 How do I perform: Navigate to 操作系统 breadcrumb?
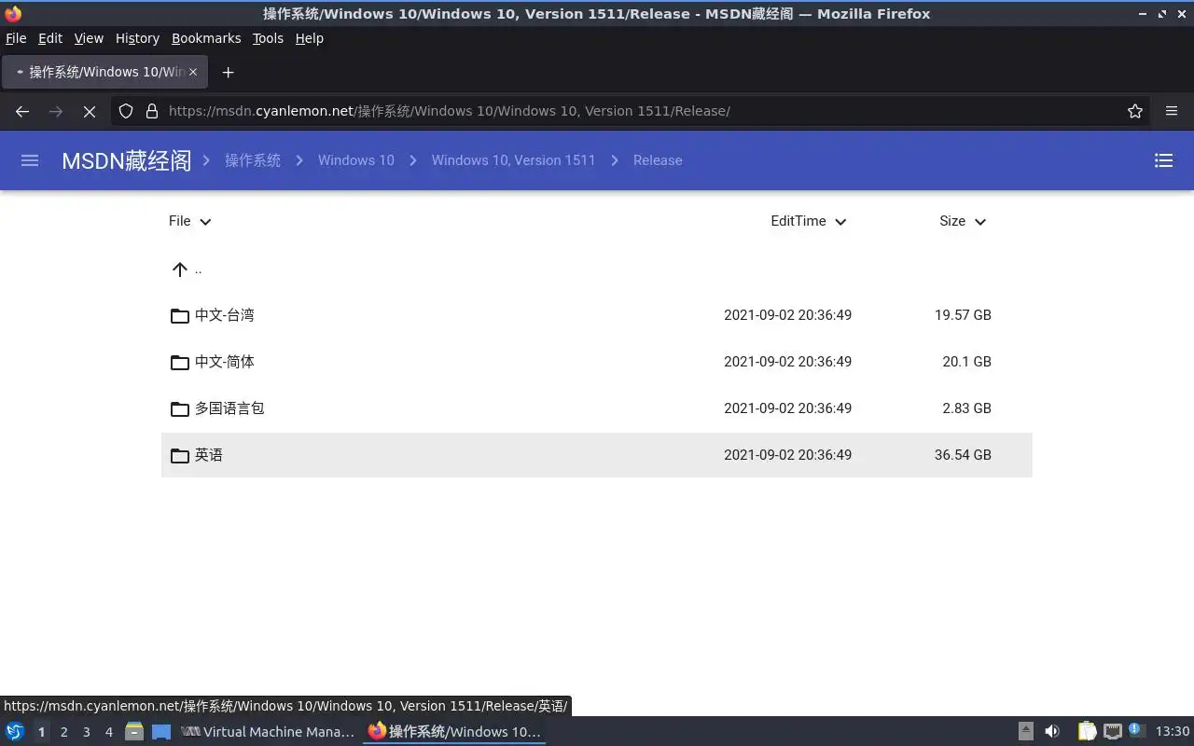pyautogui.click(x=253, y=160)
